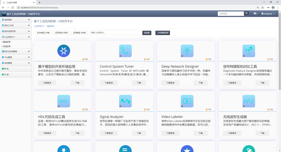Open the 基于模型的开发环境应用 app icon

pos(64,51)
